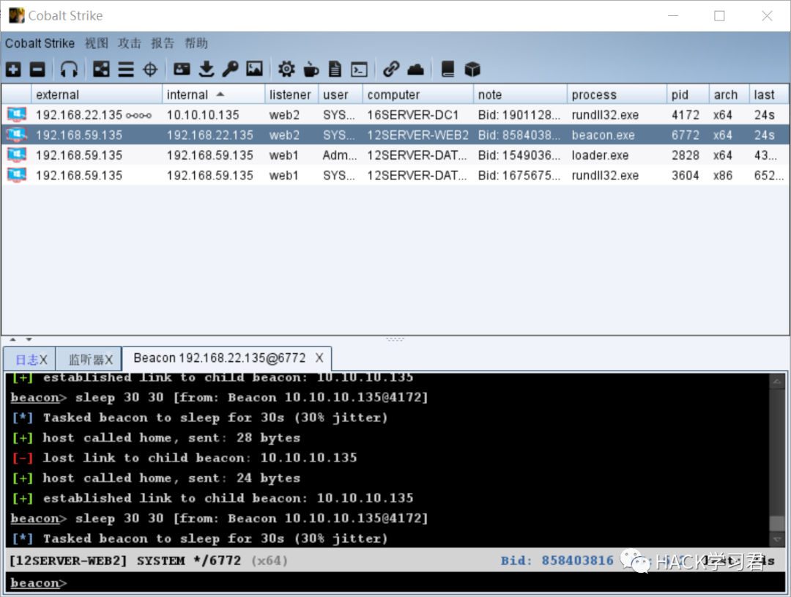The width and height of the screenshot is (791, 597).
Task: Click session icon of 16SERVER-DC1 row
Action: point(17,114)
